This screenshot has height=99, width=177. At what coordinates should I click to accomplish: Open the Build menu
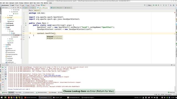(31, 3)
